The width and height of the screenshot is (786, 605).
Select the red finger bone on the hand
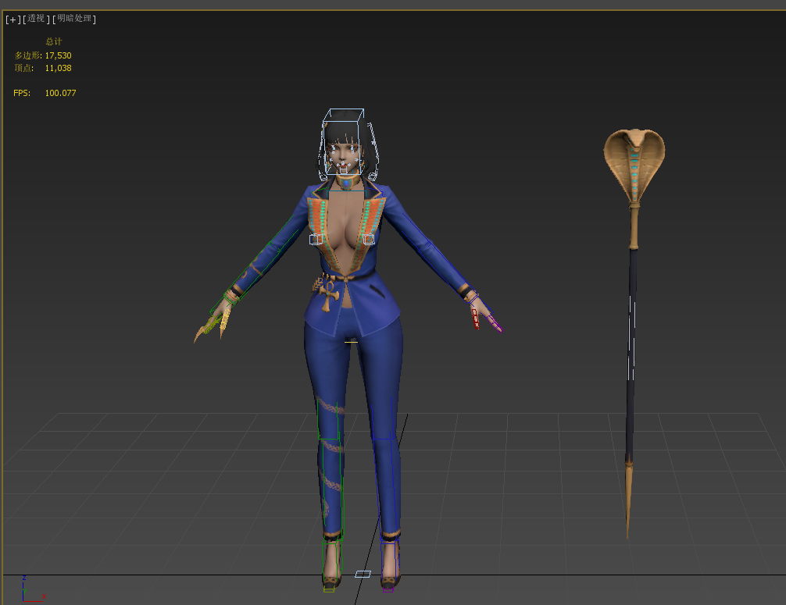pos(475,319)
